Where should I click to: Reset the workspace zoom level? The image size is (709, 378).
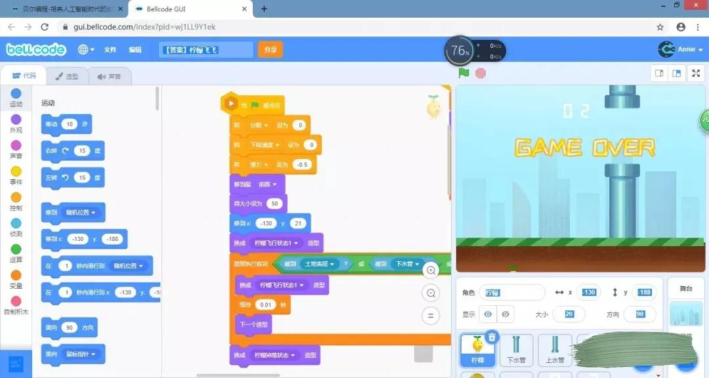click(x=431, y=315)
